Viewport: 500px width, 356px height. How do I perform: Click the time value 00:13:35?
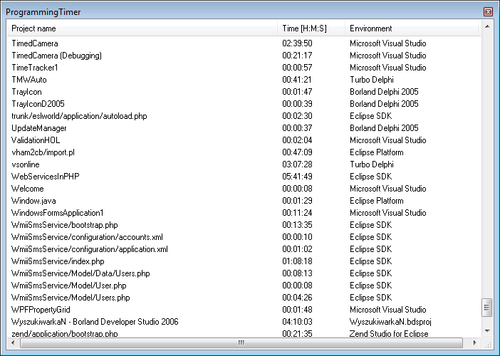tap(297, 225)
